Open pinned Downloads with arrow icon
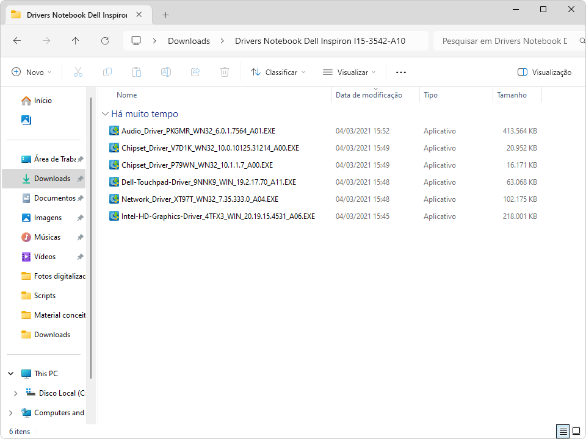This screenshot has height=439, width=586. 44,179
